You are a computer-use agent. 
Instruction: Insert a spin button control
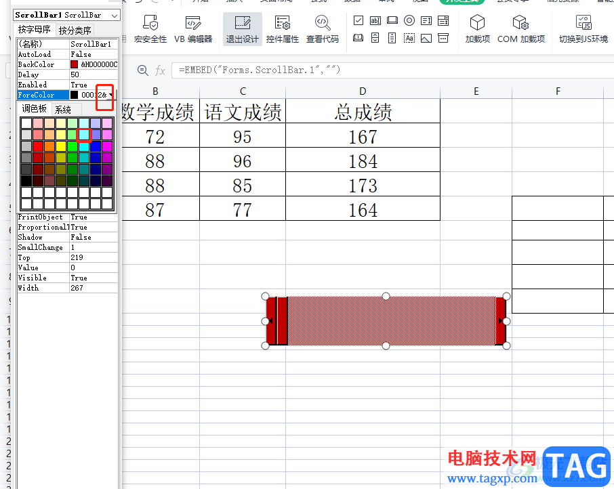375,38
